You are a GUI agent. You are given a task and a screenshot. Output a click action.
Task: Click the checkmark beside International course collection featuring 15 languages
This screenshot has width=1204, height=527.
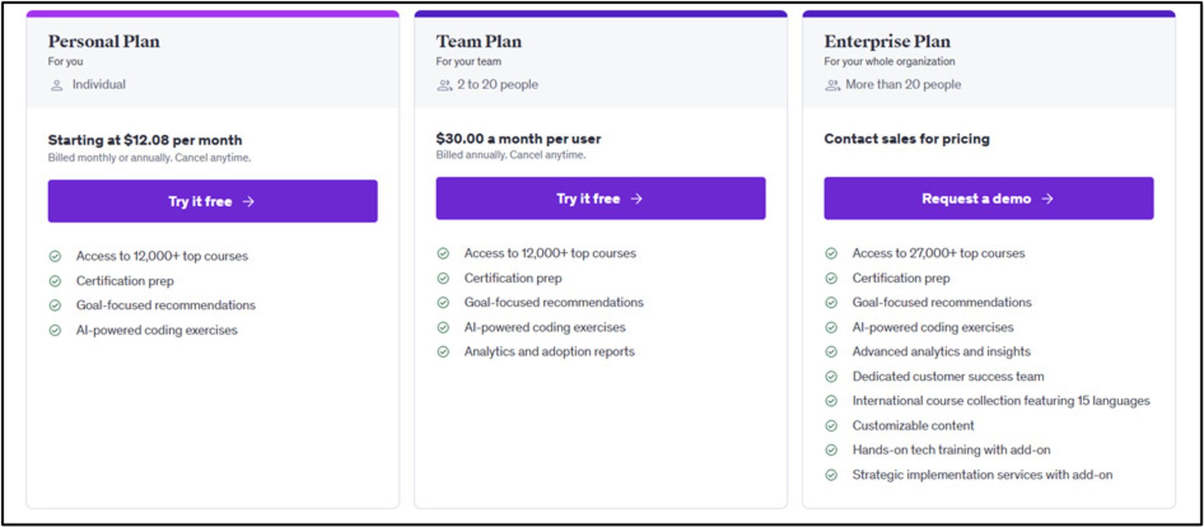(x=831, y=401)
